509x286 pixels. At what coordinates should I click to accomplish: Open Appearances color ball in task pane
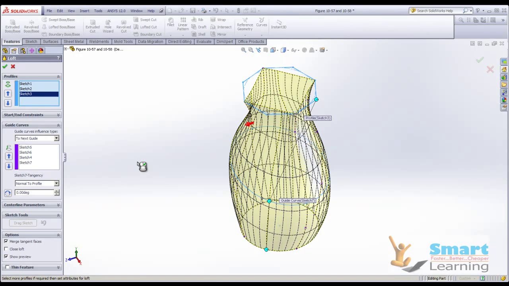504,100
